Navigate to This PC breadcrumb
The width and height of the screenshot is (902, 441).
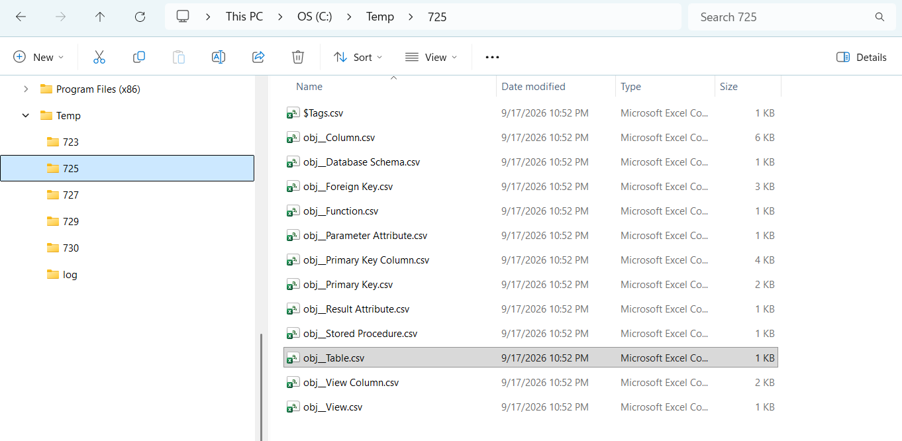[x=244, y=17]
